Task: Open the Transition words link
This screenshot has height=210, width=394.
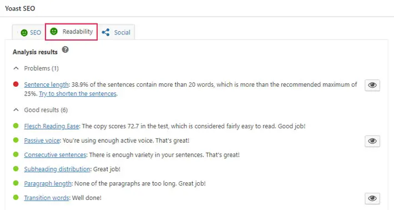Action: point(47,198)
